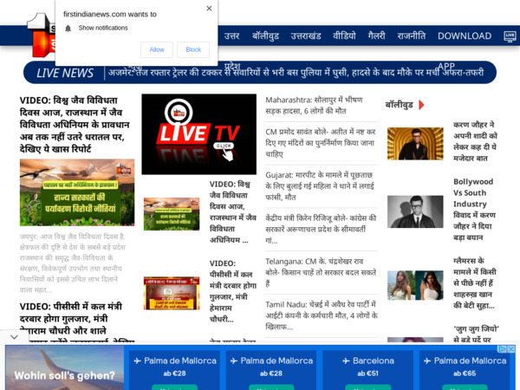The width and height of the screenshot is (520, 390).
Task: Click the बॉलीवुड section heading
Action: 399,105
